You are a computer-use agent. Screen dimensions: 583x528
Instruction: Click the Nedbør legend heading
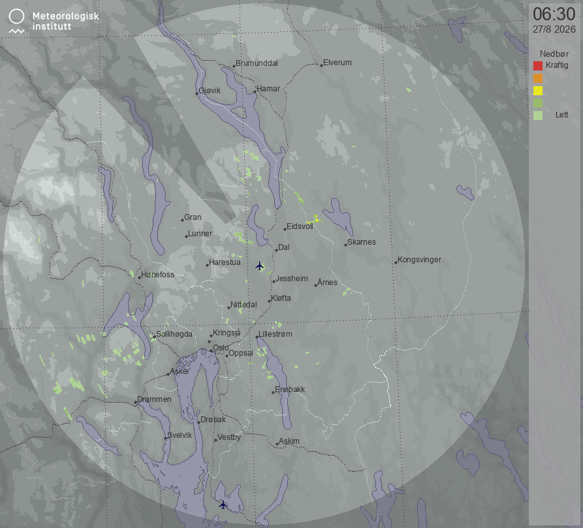pos(554,54)
